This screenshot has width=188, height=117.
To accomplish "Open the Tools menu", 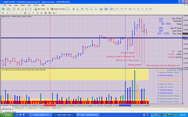I will 29,5.
